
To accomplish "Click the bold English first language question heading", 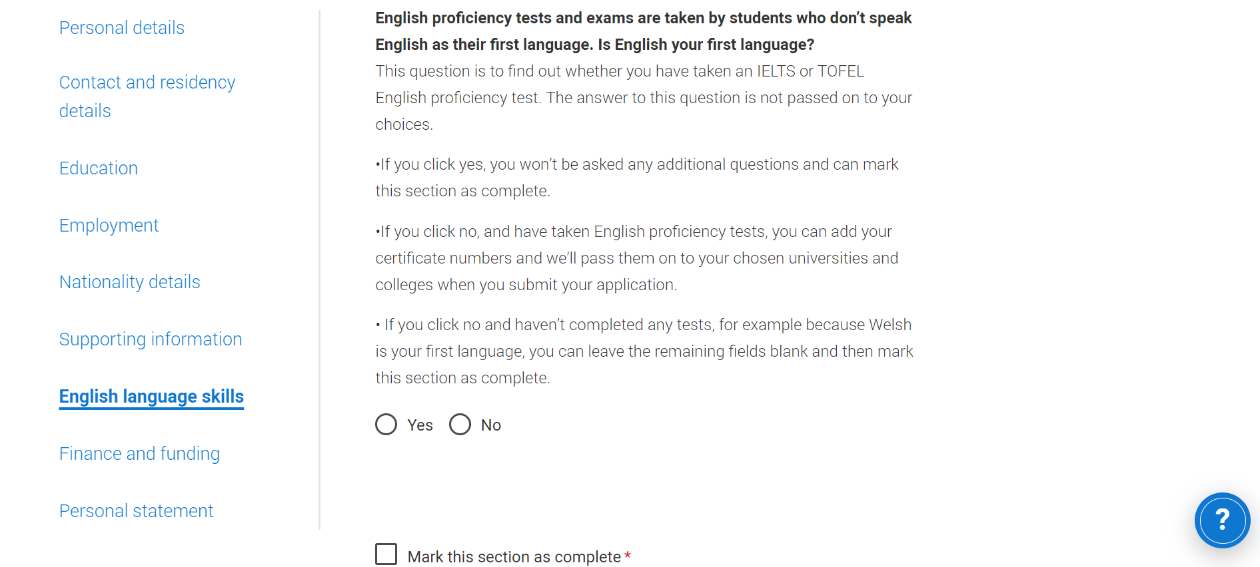I will point(643,31).
